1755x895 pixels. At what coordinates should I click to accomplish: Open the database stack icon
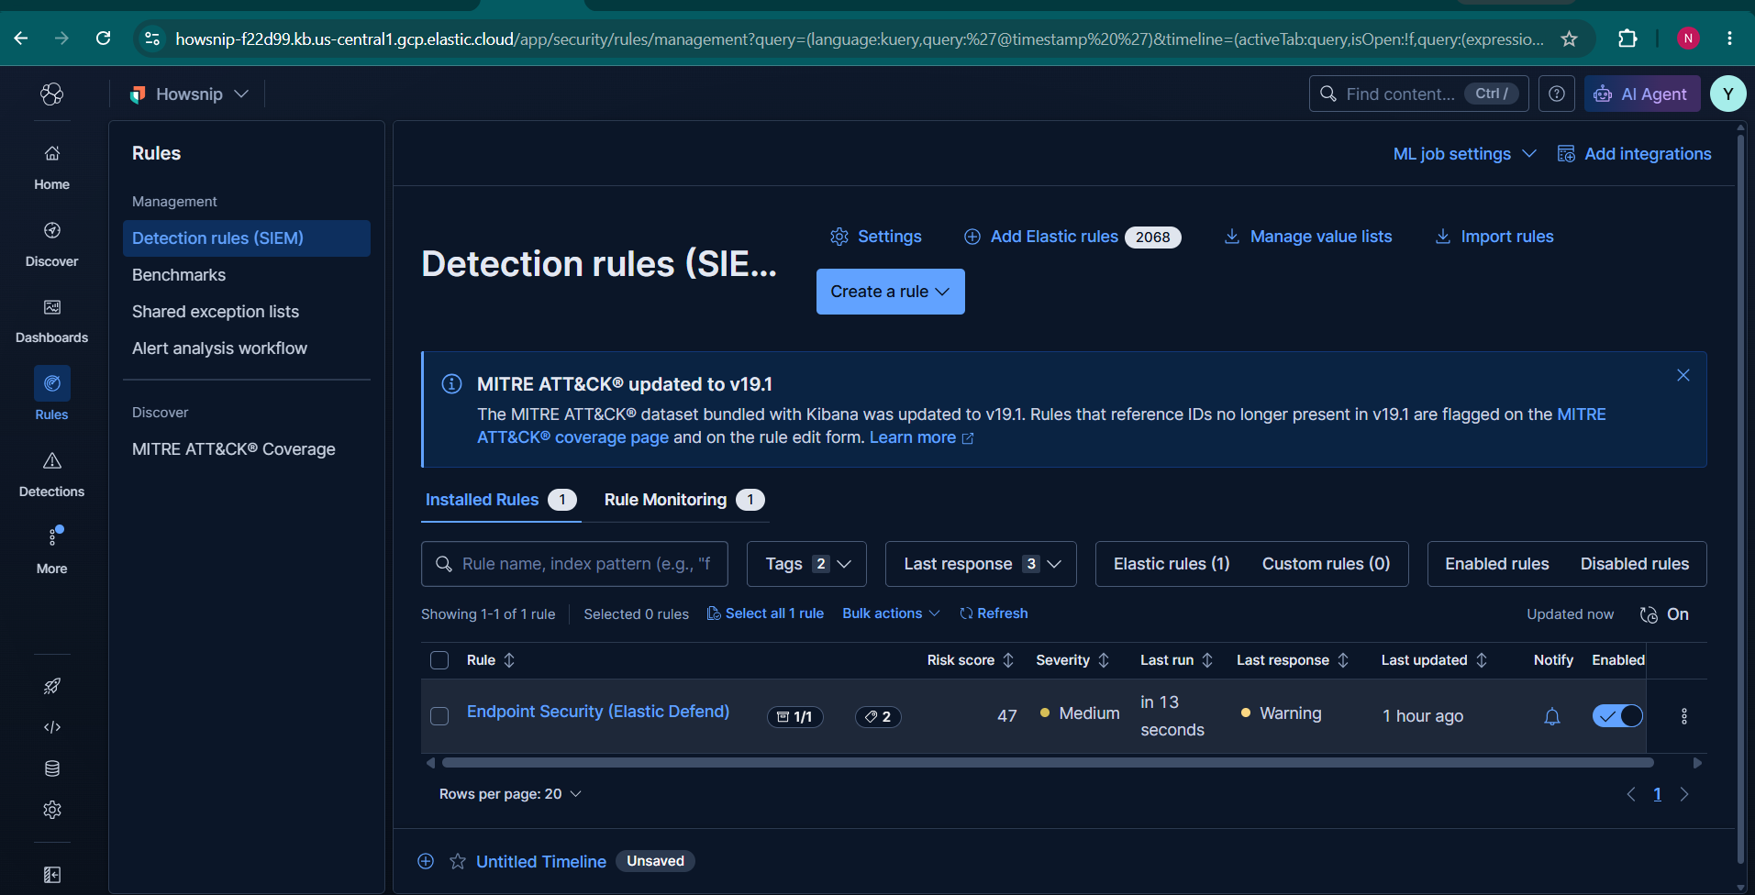coord(52,768)
